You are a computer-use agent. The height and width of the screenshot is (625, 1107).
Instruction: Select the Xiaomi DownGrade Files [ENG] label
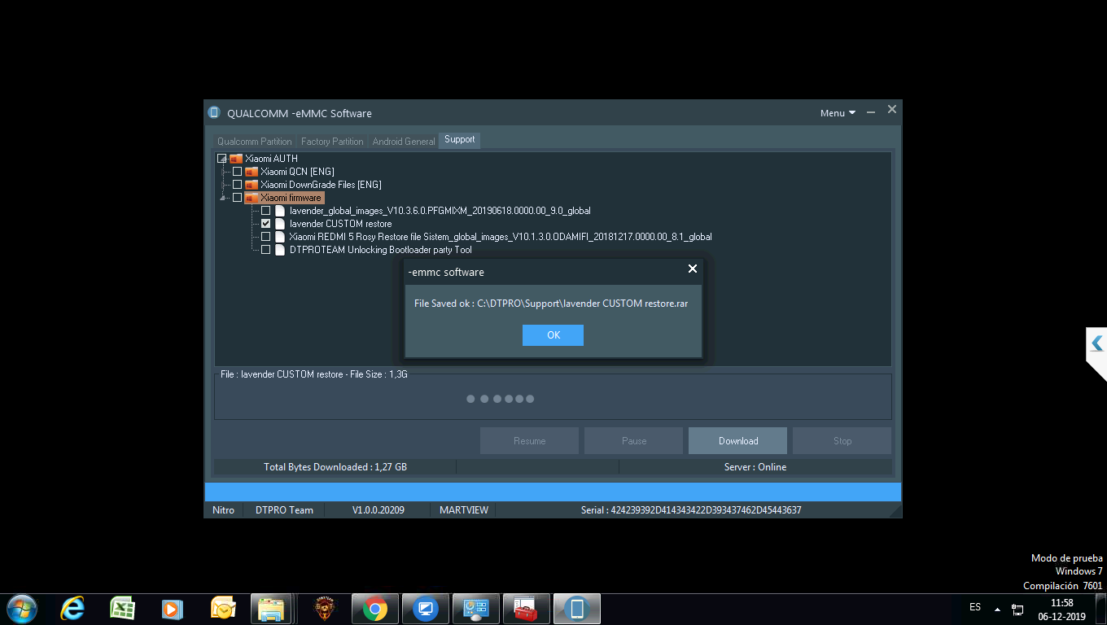click(321, 185)
